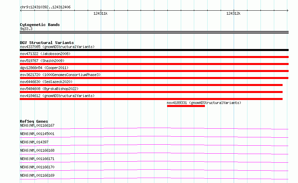Open the esv3621720 1000Genomes variant label

pyautogui.click(x=60, y=75)
